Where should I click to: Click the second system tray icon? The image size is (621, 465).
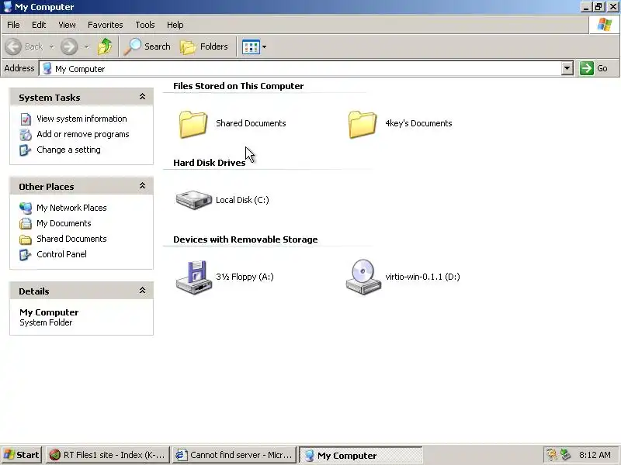point(565,455)
